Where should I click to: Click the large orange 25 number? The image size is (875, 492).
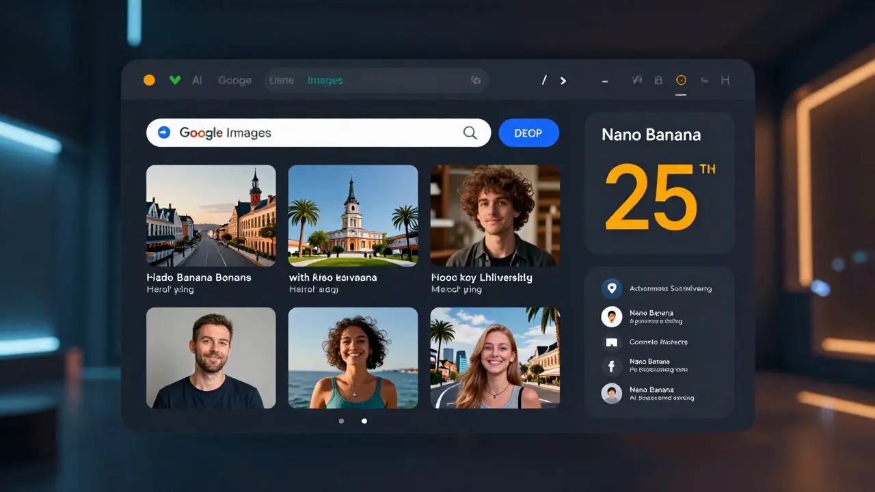click(x=651, y=197)
